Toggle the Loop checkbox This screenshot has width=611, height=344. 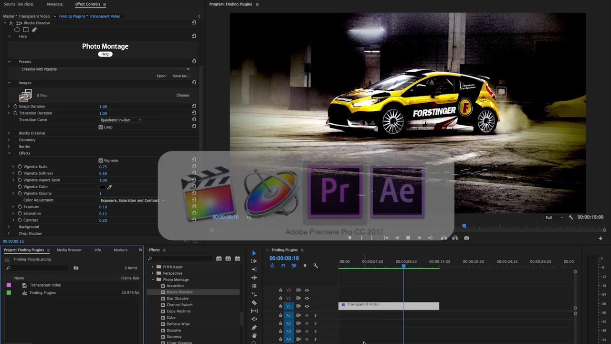(x=101, y=127)
